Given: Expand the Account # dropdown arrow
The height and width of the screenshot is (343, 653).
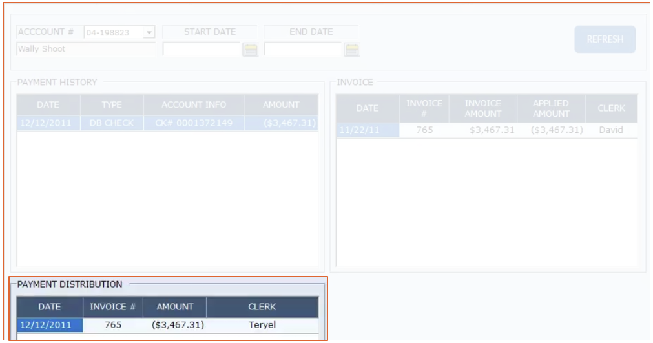Looking at the screenshot, I should (x=149, y=32).
